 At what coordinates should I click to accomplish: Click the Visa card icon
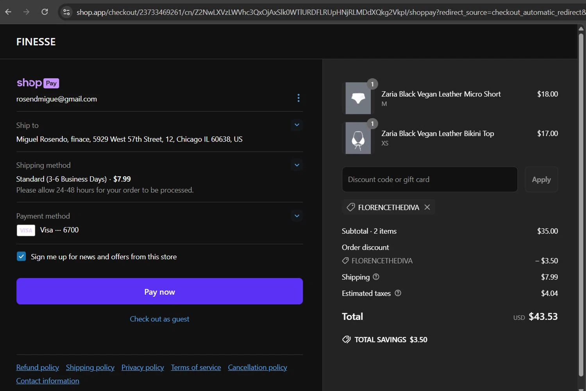click(x=26, y=230)
